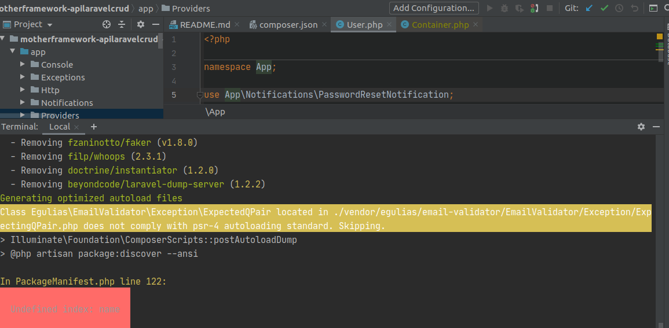Click Git Show History clock icon
This screenshot has width=669, height=328.
tap(619, 8)
